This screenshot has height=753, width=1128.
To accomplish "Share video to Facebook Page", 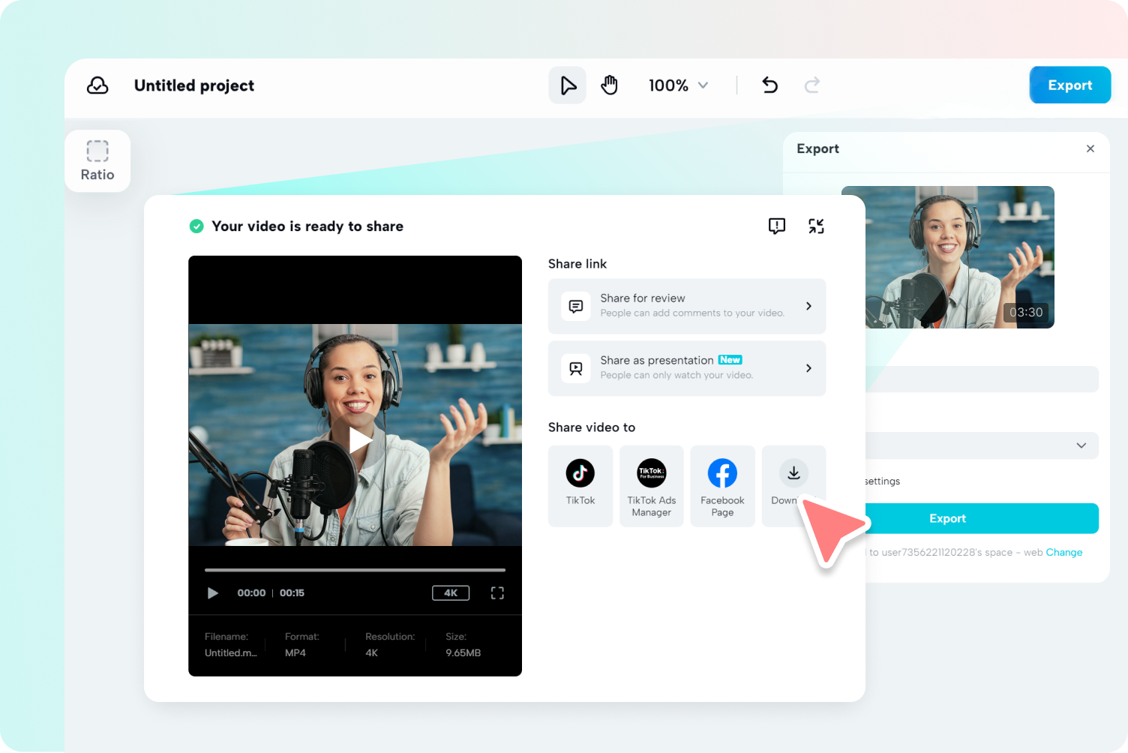I will tap(722, 486).
